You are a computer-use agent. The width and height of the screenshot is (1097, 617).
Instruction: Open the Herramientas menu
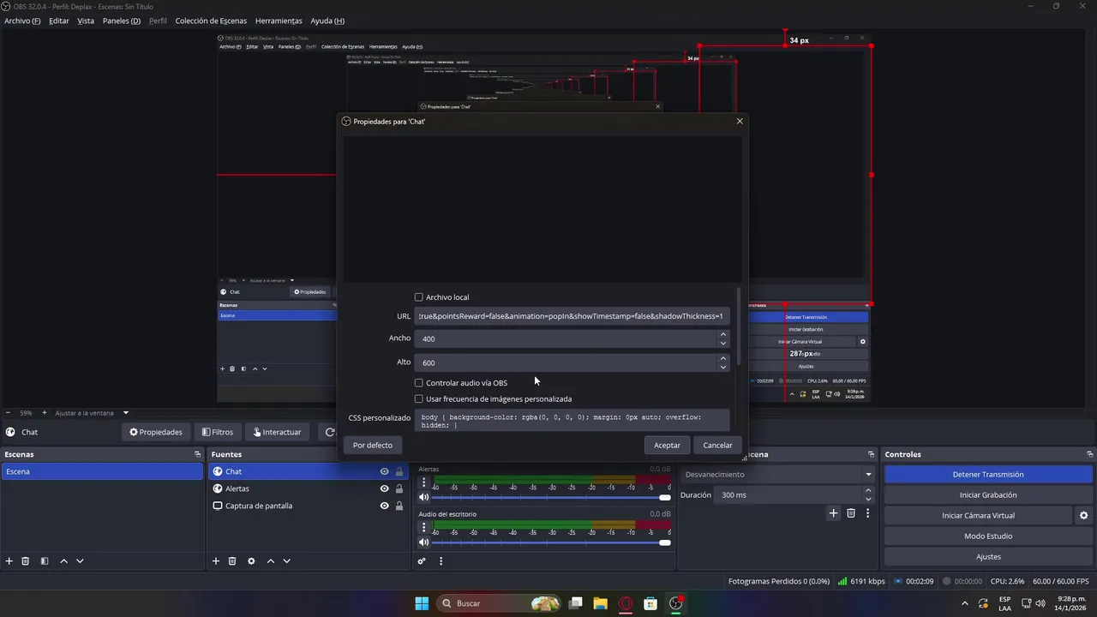pos(279,21)
